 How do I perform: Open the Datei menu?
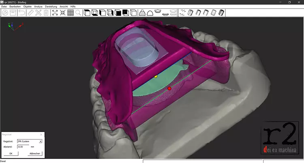(4, 7)
